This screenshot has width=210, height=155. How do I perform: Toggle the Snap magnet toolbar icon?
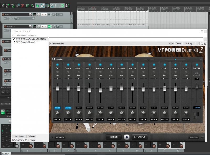coord(62,6)
